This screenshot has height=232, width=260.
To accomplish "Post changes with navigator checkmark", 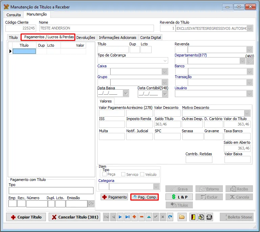I will (156, 217).
